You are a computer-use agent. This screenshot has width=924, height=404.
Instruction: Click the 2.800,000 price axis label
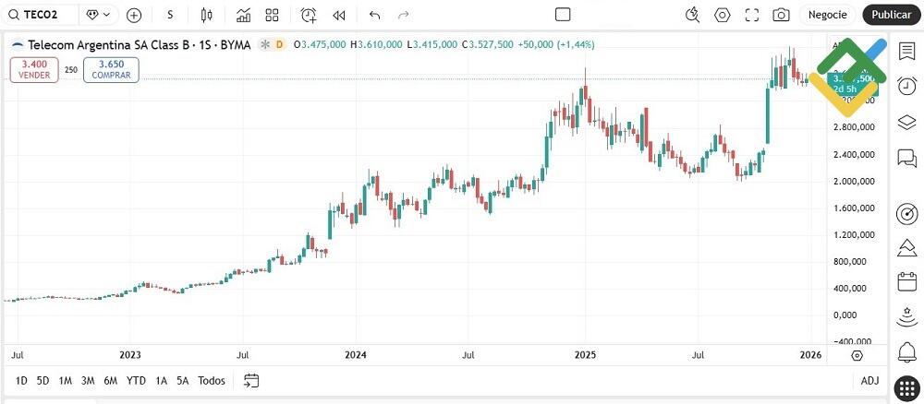853,127
